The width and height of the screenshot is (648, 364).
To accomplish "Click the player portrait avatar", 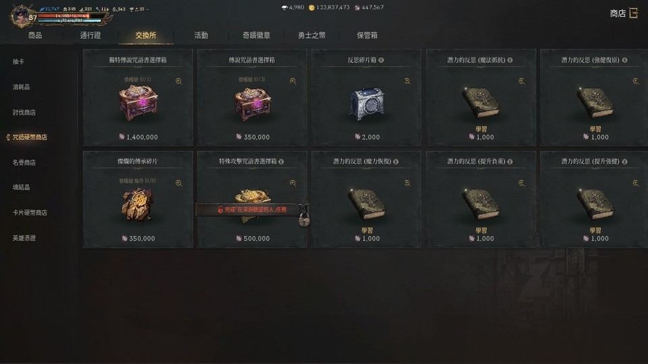I will pos(21,16).
